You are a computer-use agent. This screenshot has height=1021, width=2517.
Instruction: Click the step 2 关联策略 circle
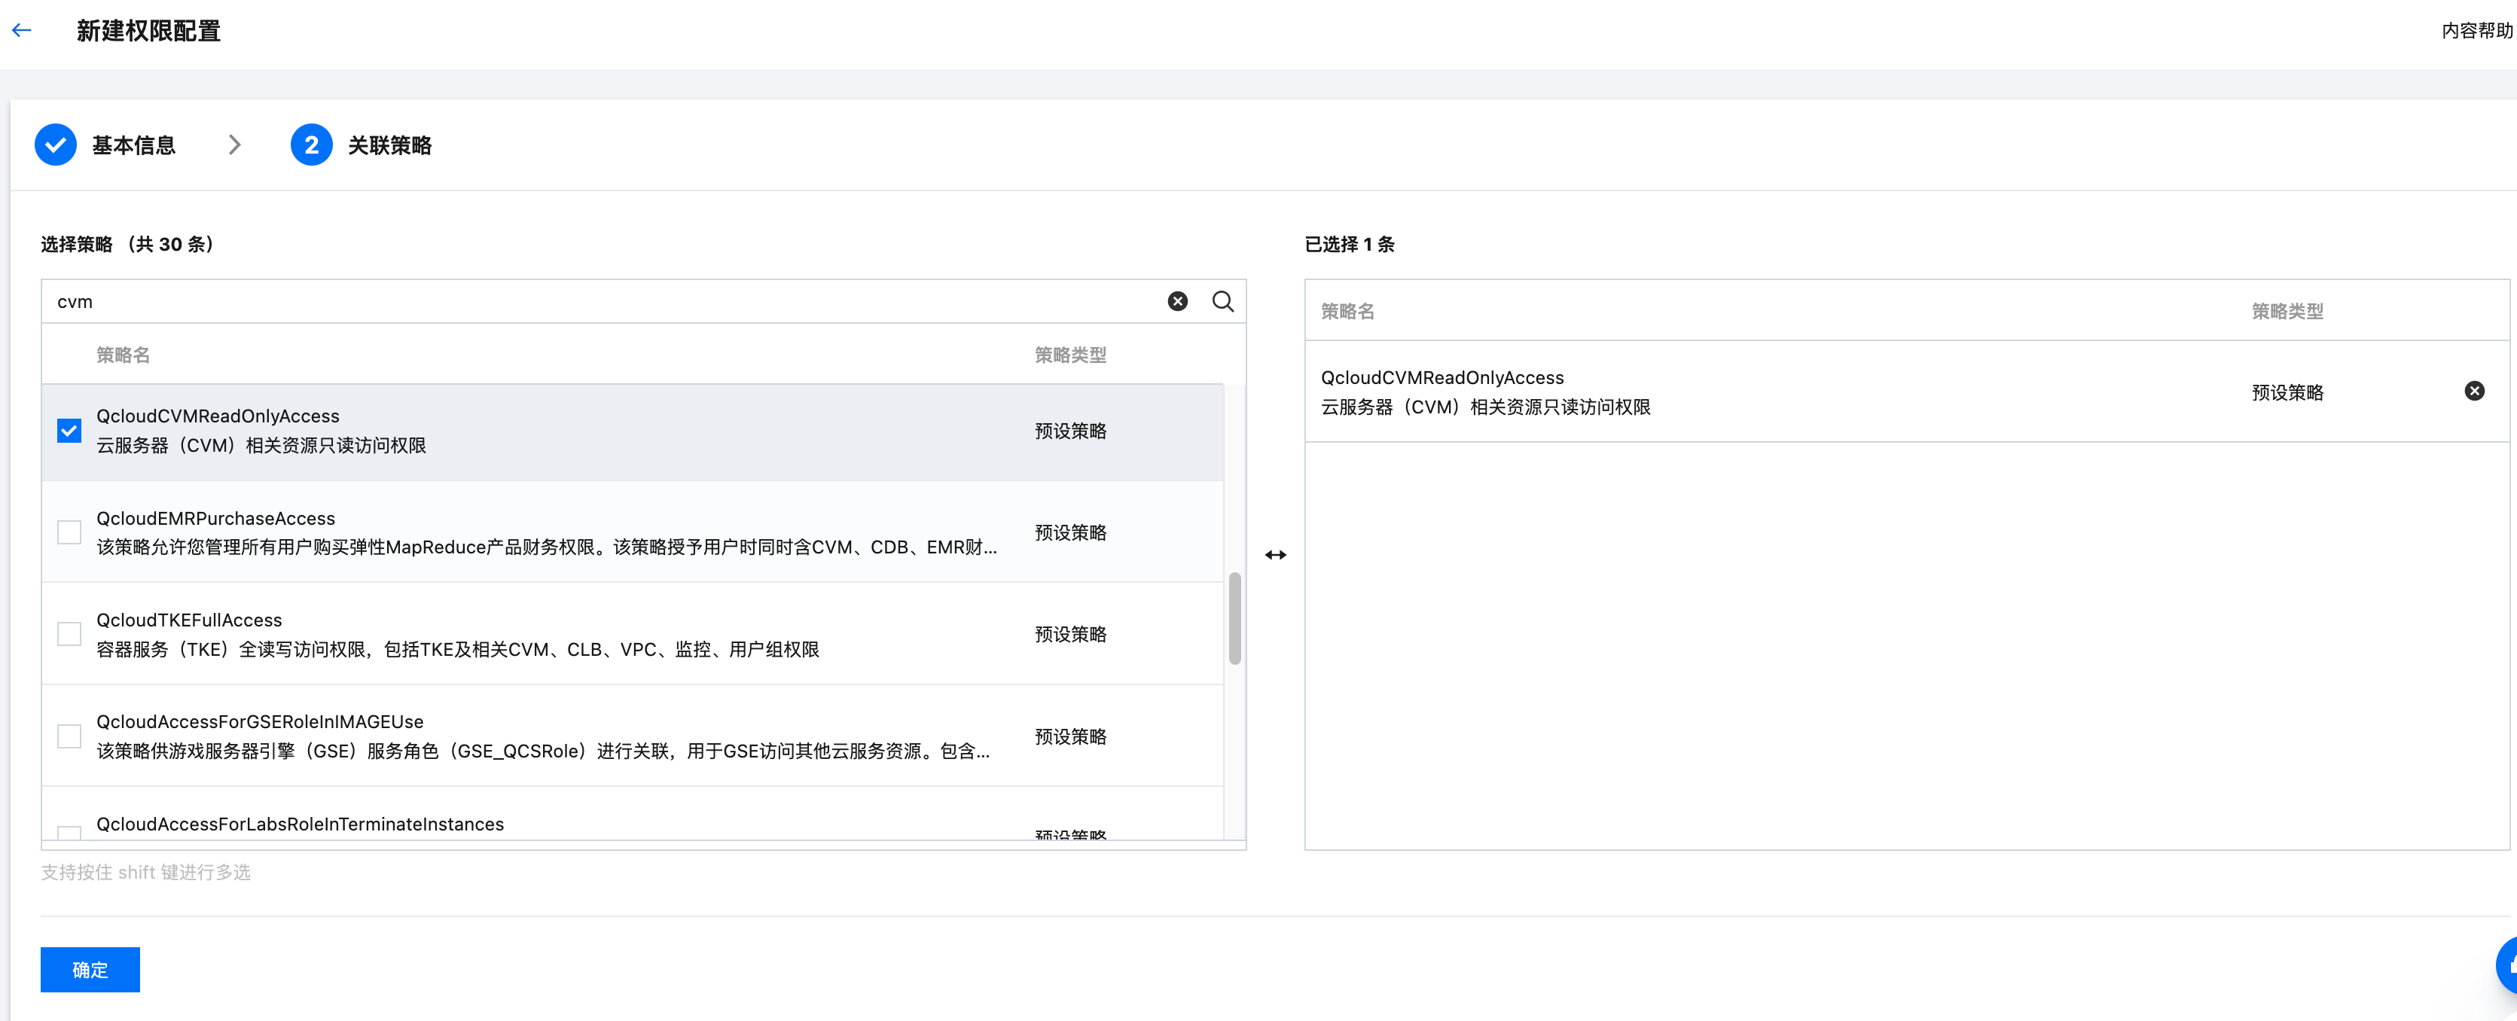tap(311, 145)
